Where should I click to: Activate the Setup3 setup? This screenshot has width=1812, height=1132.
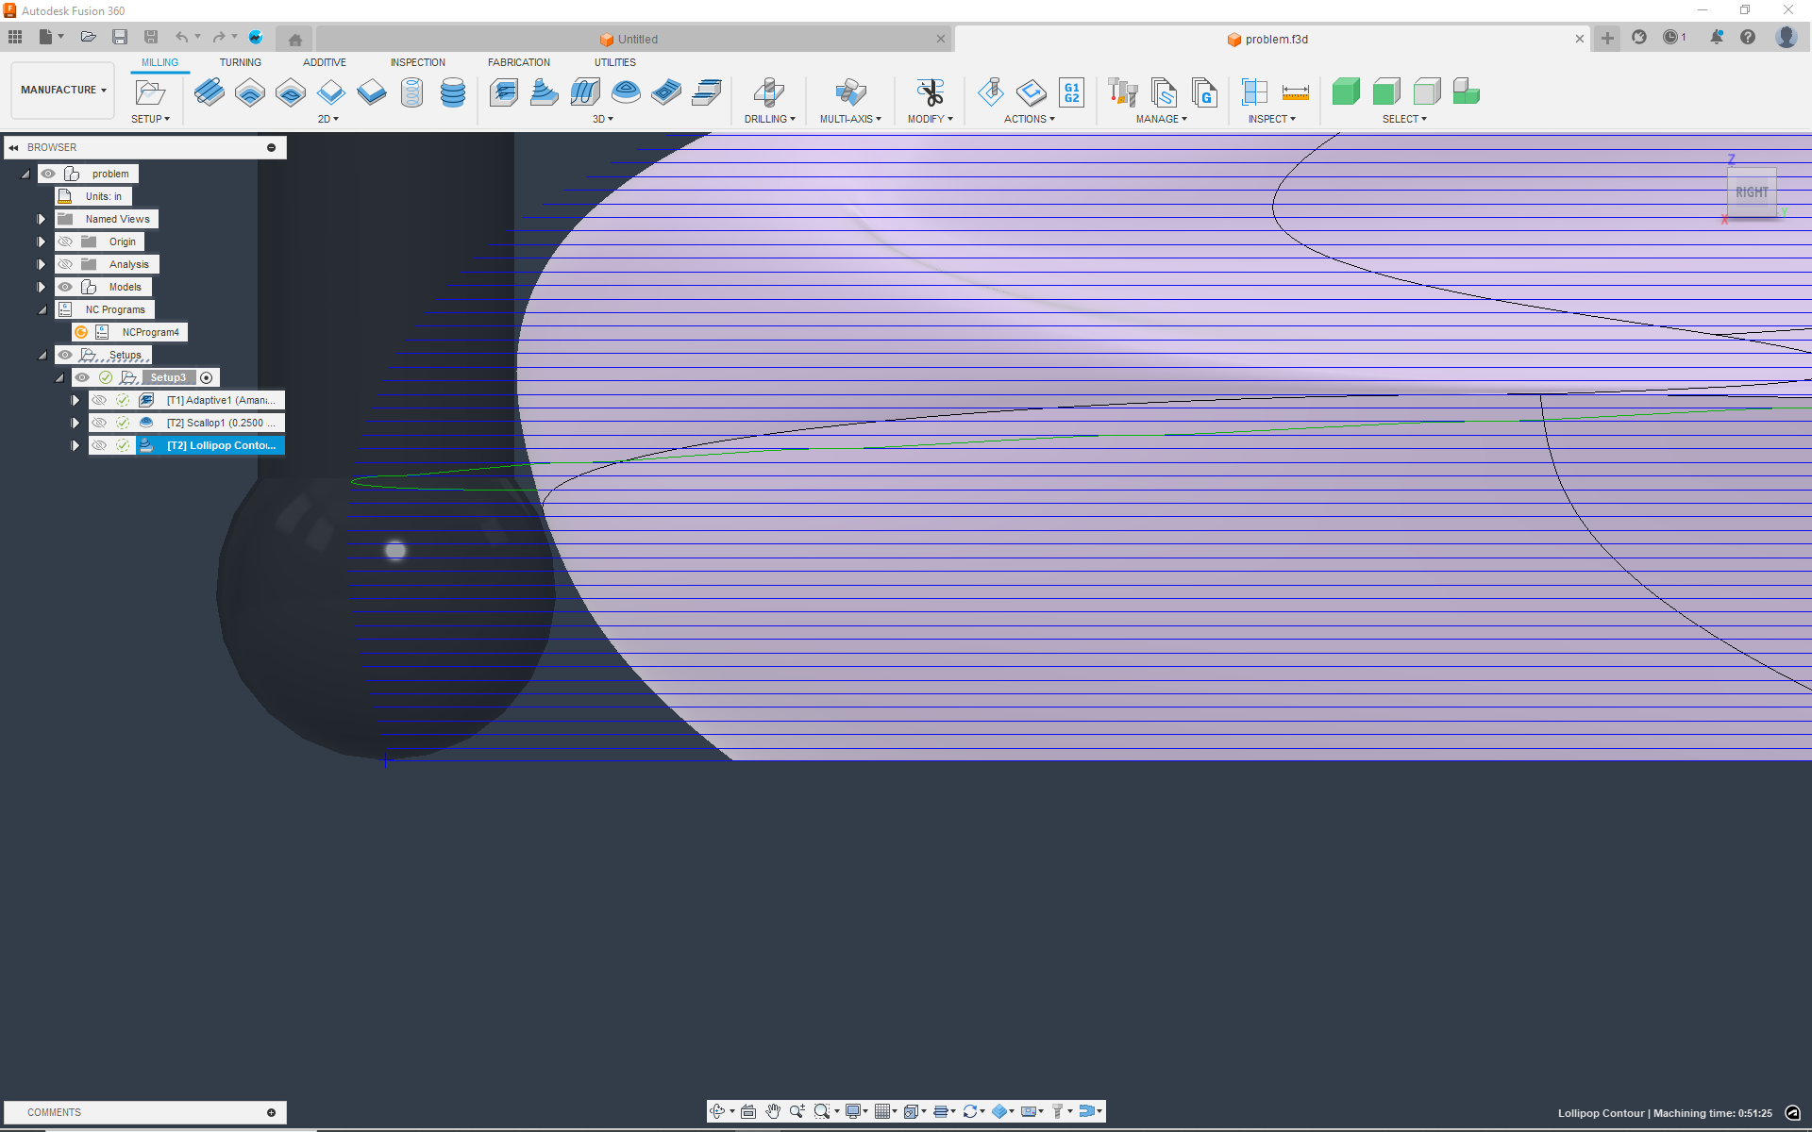pos(168,376)
